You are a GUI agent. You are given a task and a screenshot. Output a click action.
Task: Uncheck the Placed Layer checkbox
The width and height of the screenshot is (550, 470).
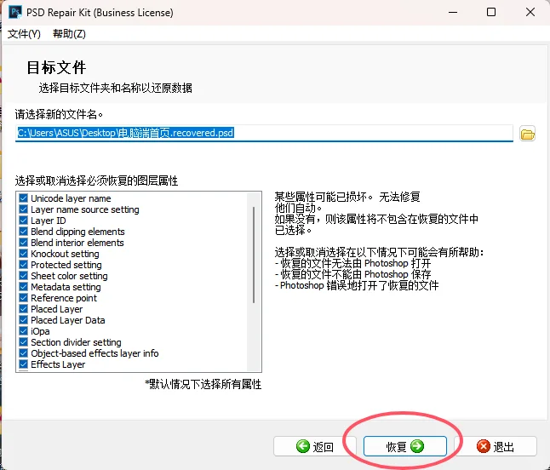click(24, 309)
